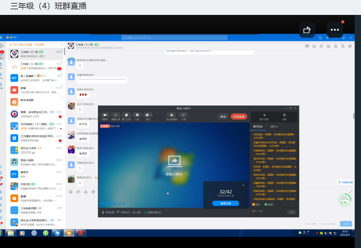Viewport: 361px width, 248px height.
Task: Open the 新手体验群 conversation
Action: click(x=36, y=102)
